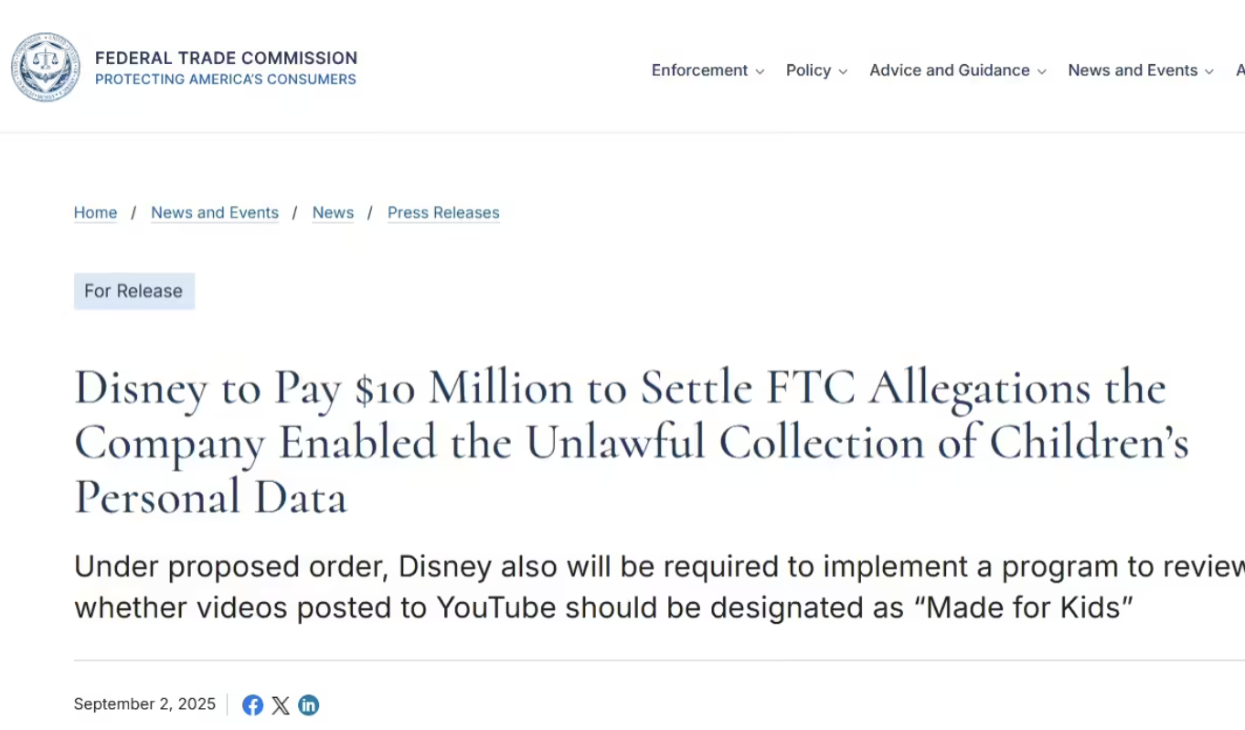Expand the Policy dropdown arrow
Screen dimensions: 1245x730
[x=843, y=72]
